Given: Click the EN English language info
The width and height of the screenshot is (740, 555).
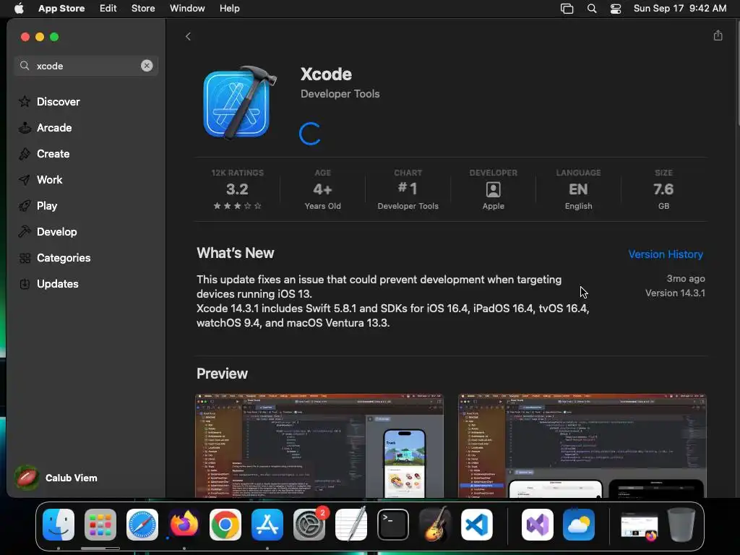Looking at the screenshot, I should tap(578, 189).
